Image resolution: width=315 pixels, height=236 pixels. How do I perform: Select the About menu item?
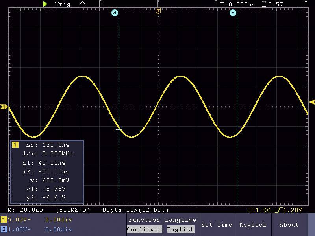[289, 225]
